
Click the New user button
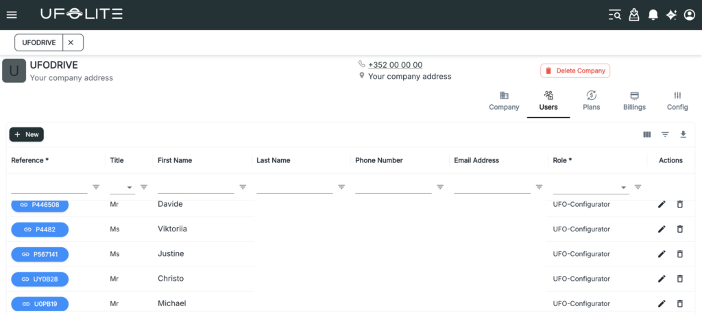click(27, 135)
